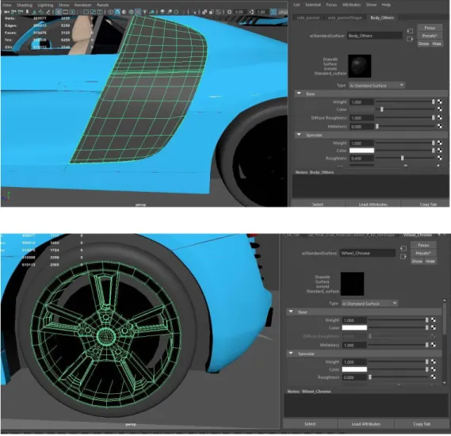Click the map button for Wheel_Chrome Specular Roughness
451x436 pixels.
434,377
